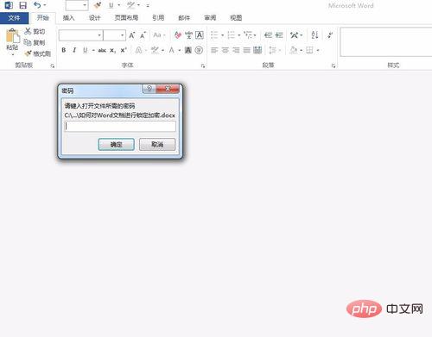
Task: Click 复制 (Copy) button
Action: pos(35,42)
